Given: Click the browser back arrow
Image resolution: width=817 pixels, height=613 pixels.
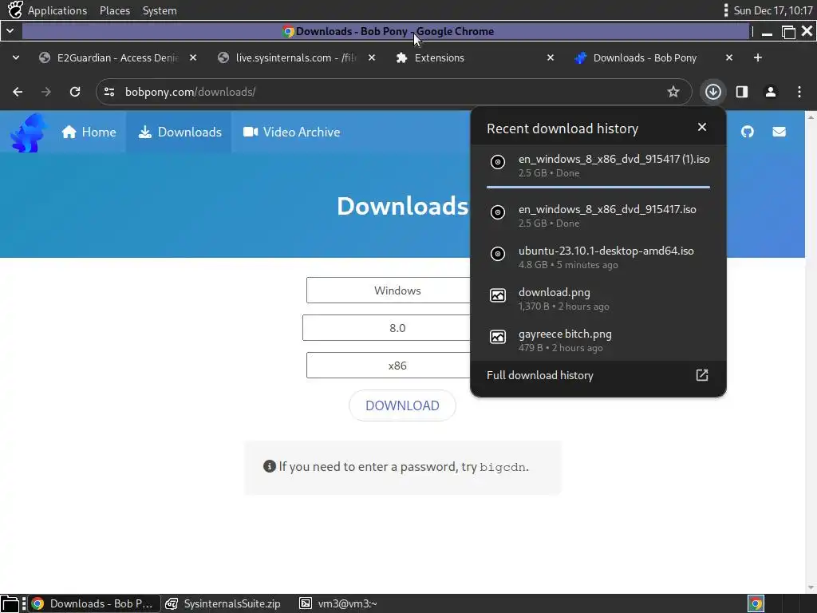Looking at the screenshot, I should point(18,92).
